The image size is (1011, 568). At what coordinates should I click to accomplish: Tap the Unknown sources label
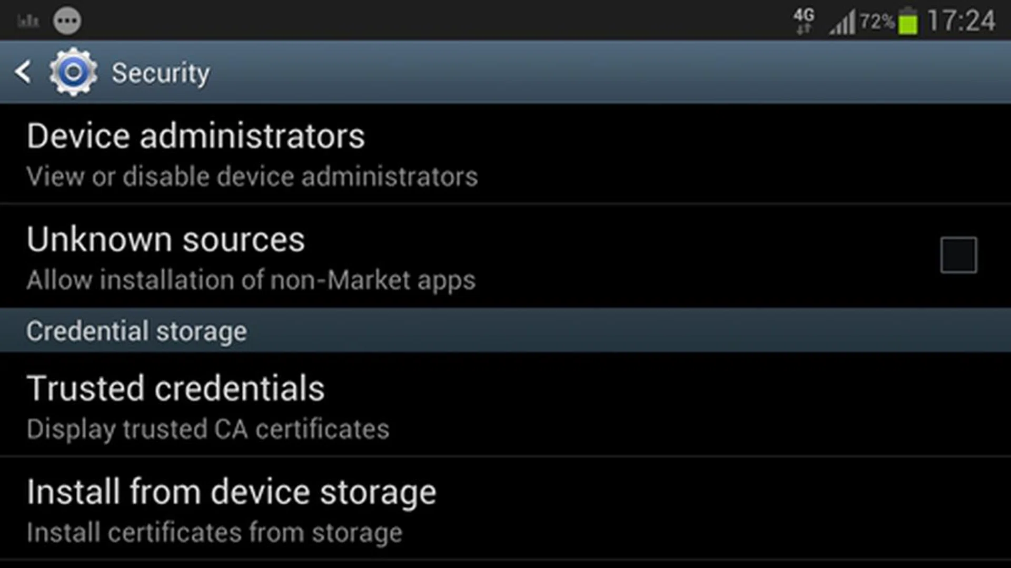(x=166, y=240)
